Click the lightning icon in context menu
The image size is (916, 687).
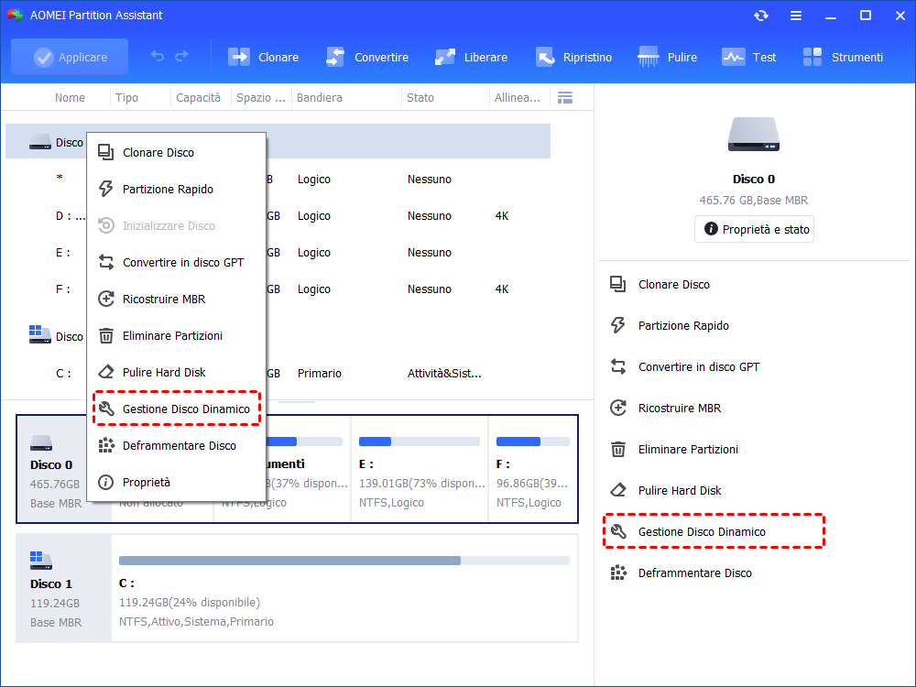pyautogui.click(x=105, y=189)
